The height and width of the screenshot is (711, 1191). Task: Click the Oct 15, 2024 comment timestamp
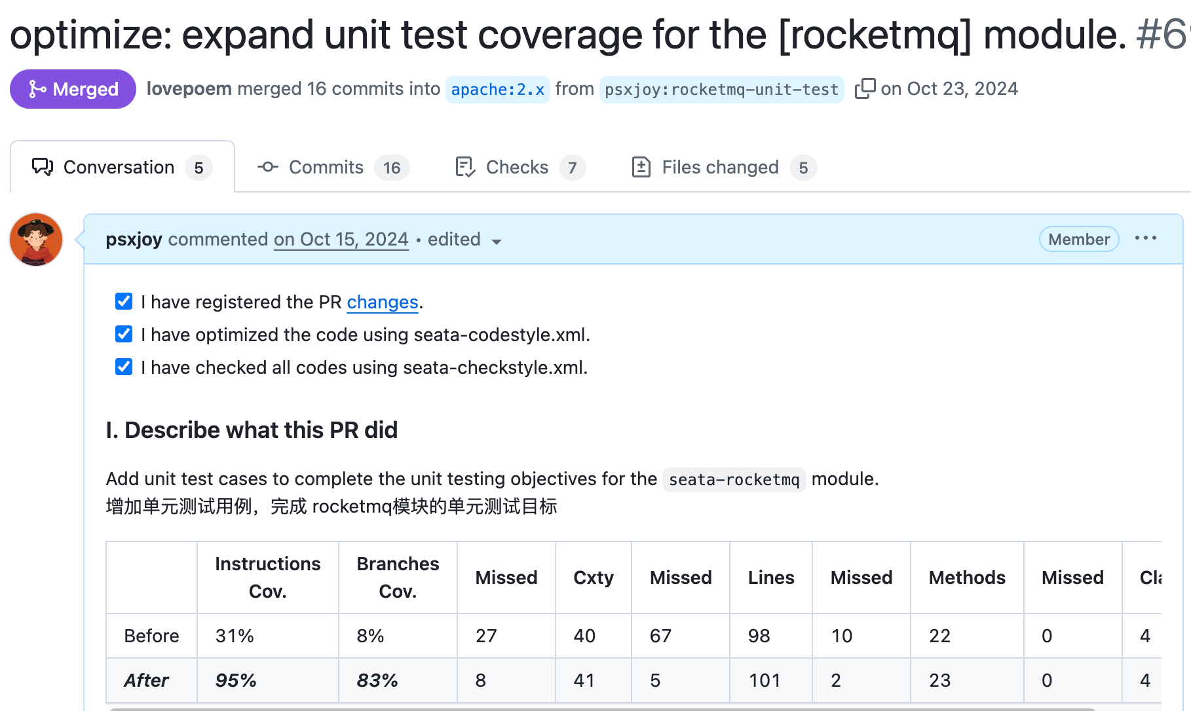(x=341, y=240)
